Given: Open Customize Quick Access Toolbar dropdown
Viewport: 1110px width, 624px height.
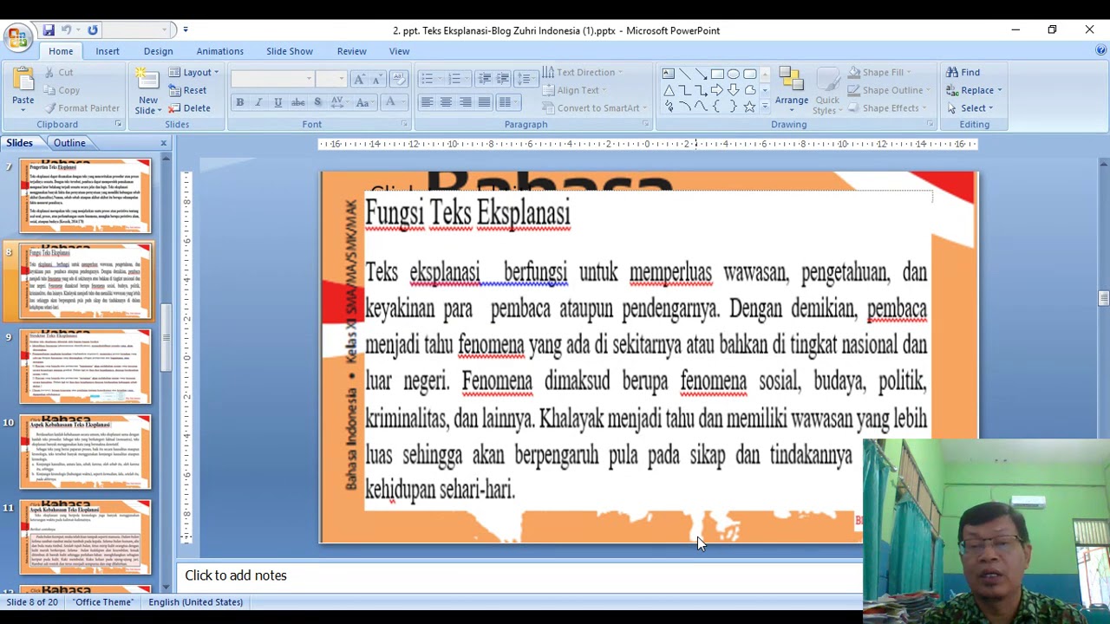Looking at the screenshot, I should click(185, 30).
